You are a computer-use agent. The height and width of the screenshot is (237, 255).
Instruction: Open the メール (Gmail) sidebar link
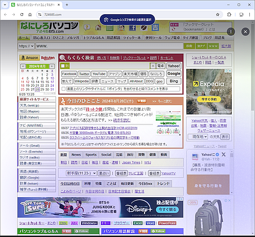click(x=37, y=145)
